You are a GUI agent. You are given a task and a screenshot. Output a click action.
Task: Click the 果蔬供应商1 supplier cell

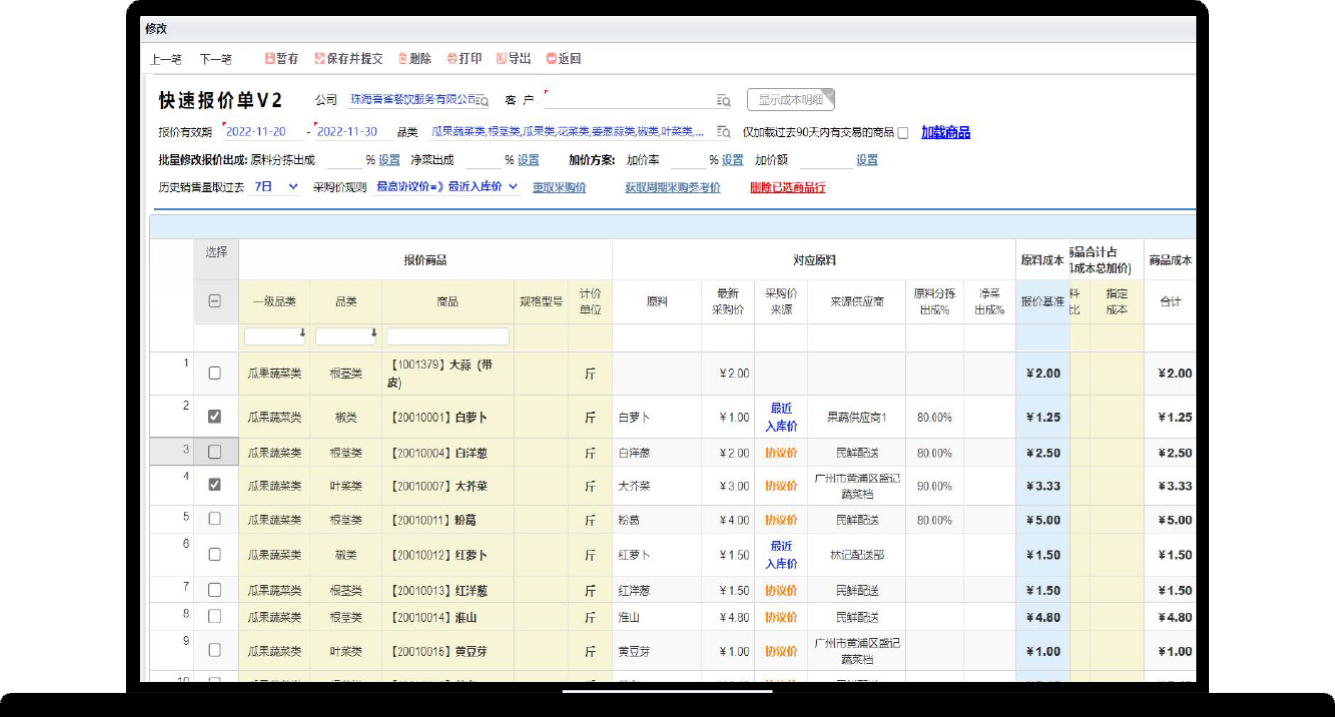pos(857,417)
